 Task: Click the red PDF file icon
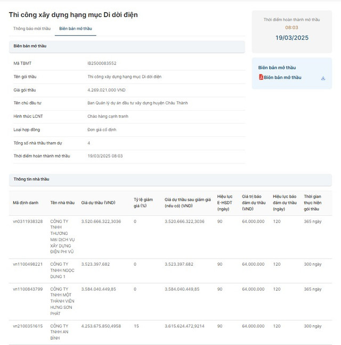pyautogui.click(x=261, y=77)
